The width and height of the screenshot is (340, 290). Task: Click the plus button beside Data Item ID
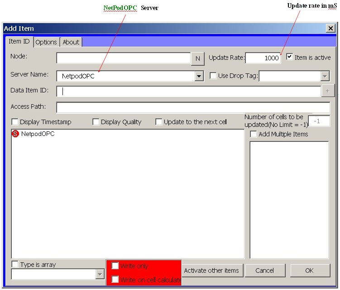pos(327,91)
